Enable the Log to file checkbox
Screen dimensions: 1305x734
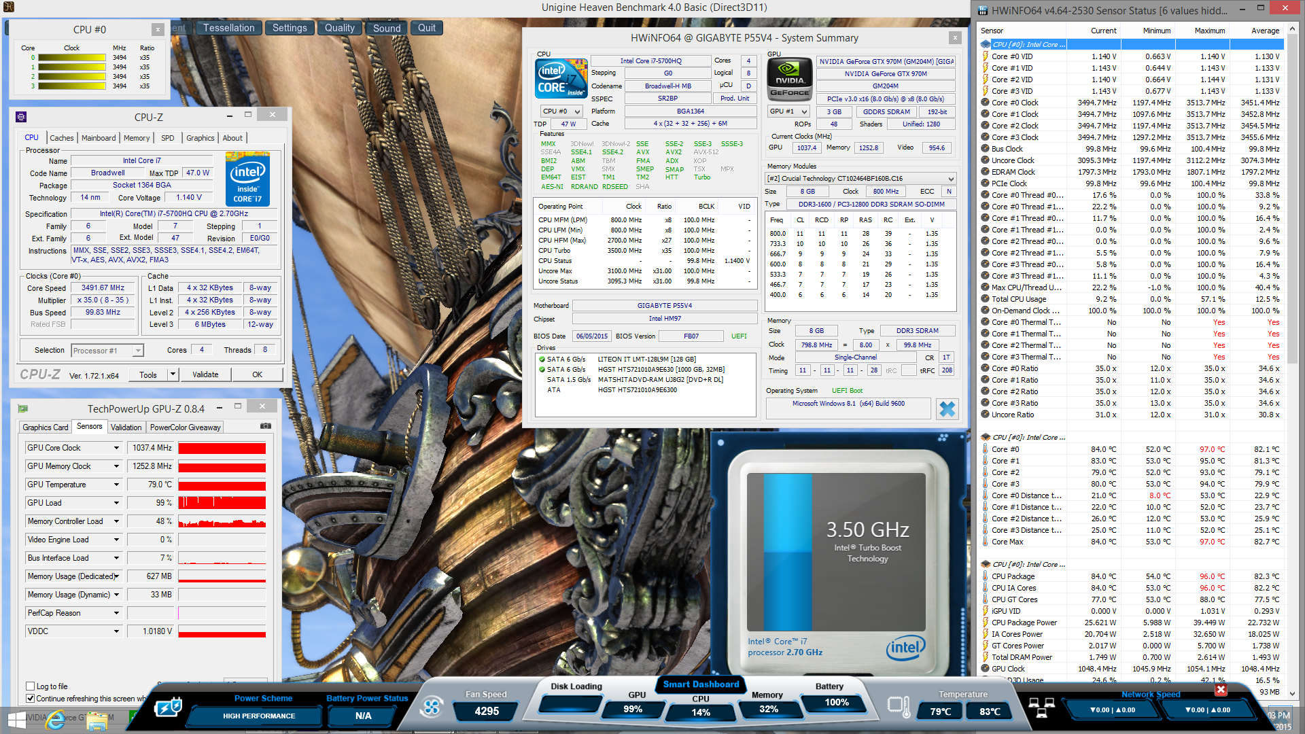[x=31, y=686]
